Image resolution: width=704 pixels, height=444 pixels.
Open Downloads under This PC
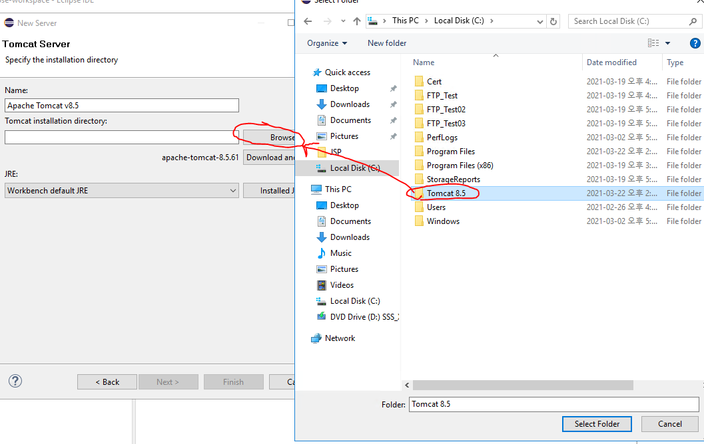[x=350, y=237]
